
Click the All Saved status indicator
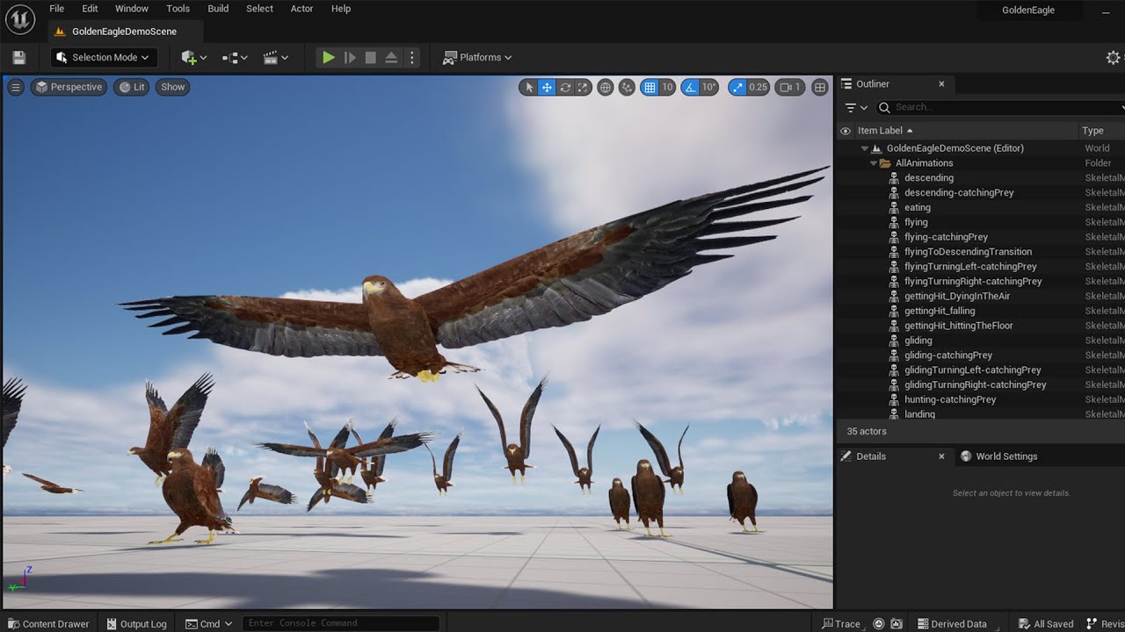tap(1045, 624)
